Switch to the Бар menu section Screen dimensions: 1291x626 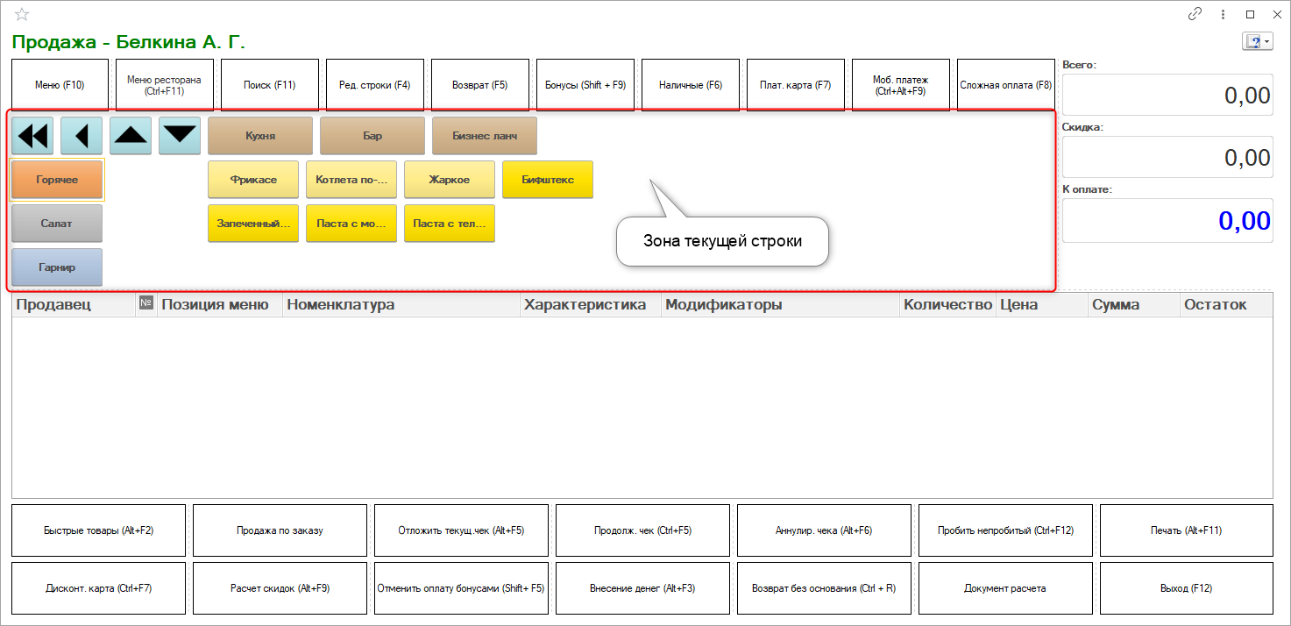[372, 136]
